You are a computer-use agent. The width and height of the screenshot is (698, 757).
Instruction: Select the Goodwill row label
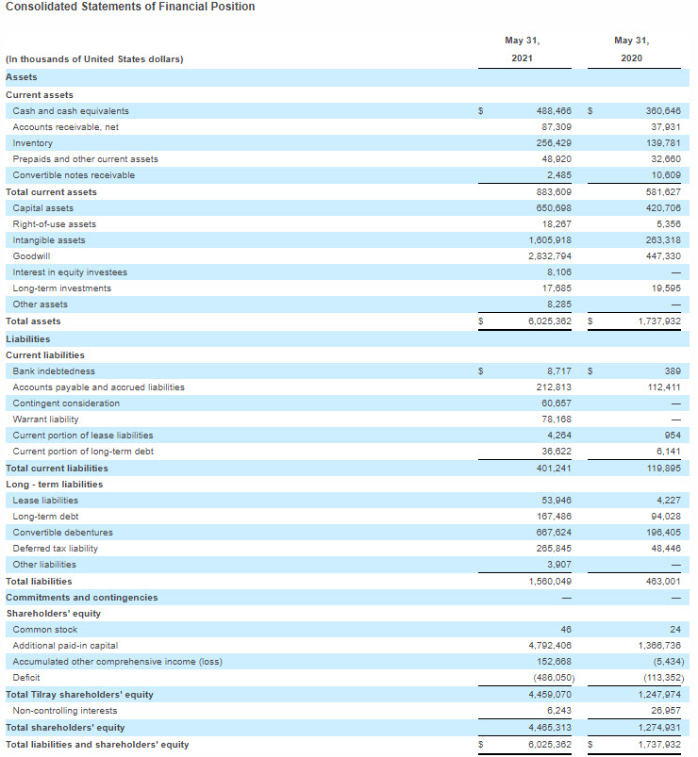pos(31,256)
